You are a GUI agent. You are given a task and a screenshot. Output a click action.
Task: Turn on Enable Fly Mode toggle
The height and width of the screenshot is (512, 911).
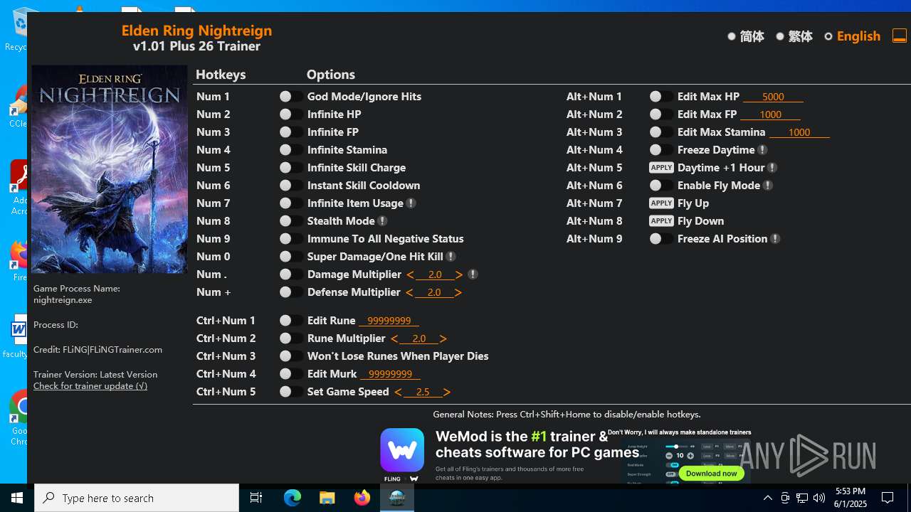point(660,186)
